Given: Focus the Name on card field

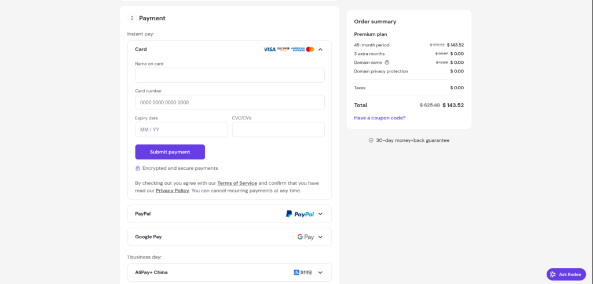Looking at the screenshot, I should 229,75.
